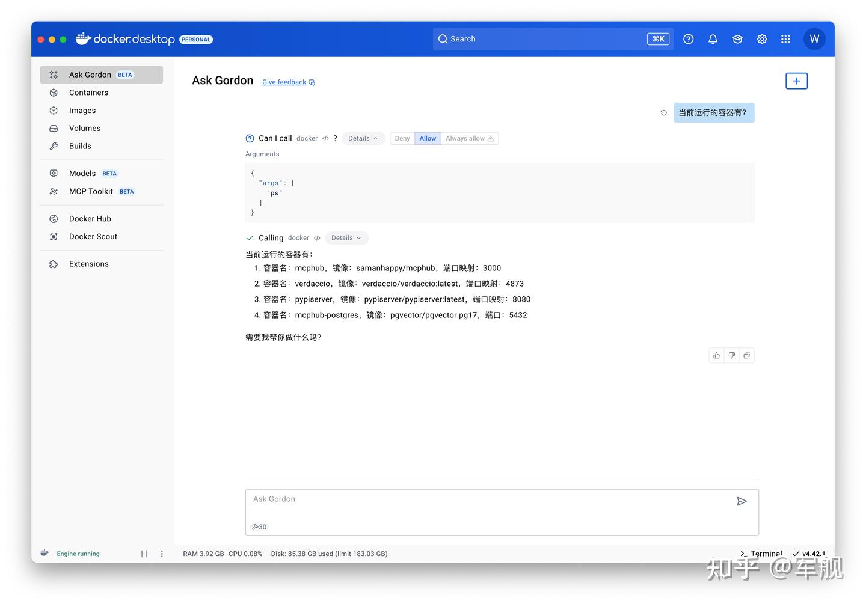Open Docker Desktop settings gear

[x=761, y=38]
